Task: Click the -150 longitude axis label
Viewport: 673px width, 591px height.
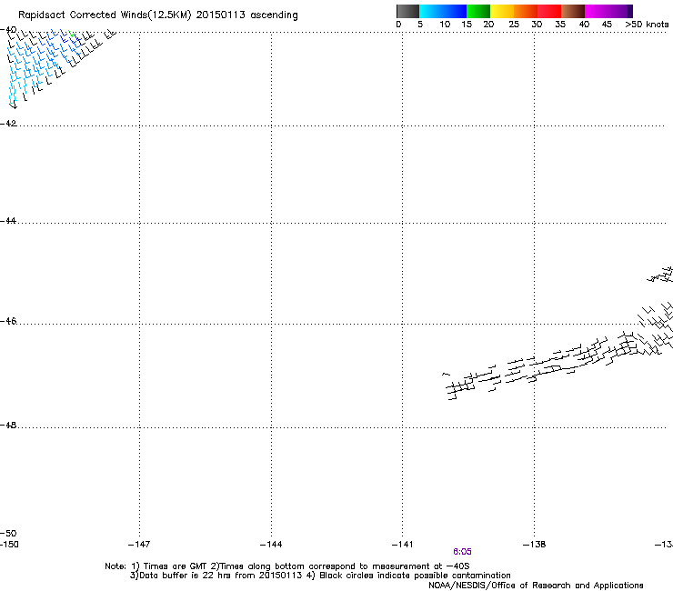Action: (9, 545)
